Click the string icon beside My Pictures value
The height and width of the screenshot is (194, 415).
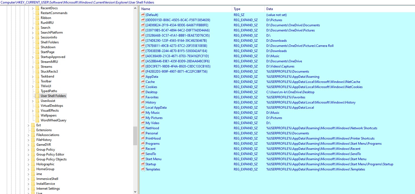(143, 118)
